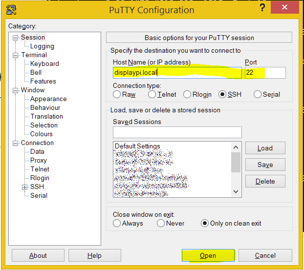Open the Window category
The image size is (304, 270).
click(33, 90)
